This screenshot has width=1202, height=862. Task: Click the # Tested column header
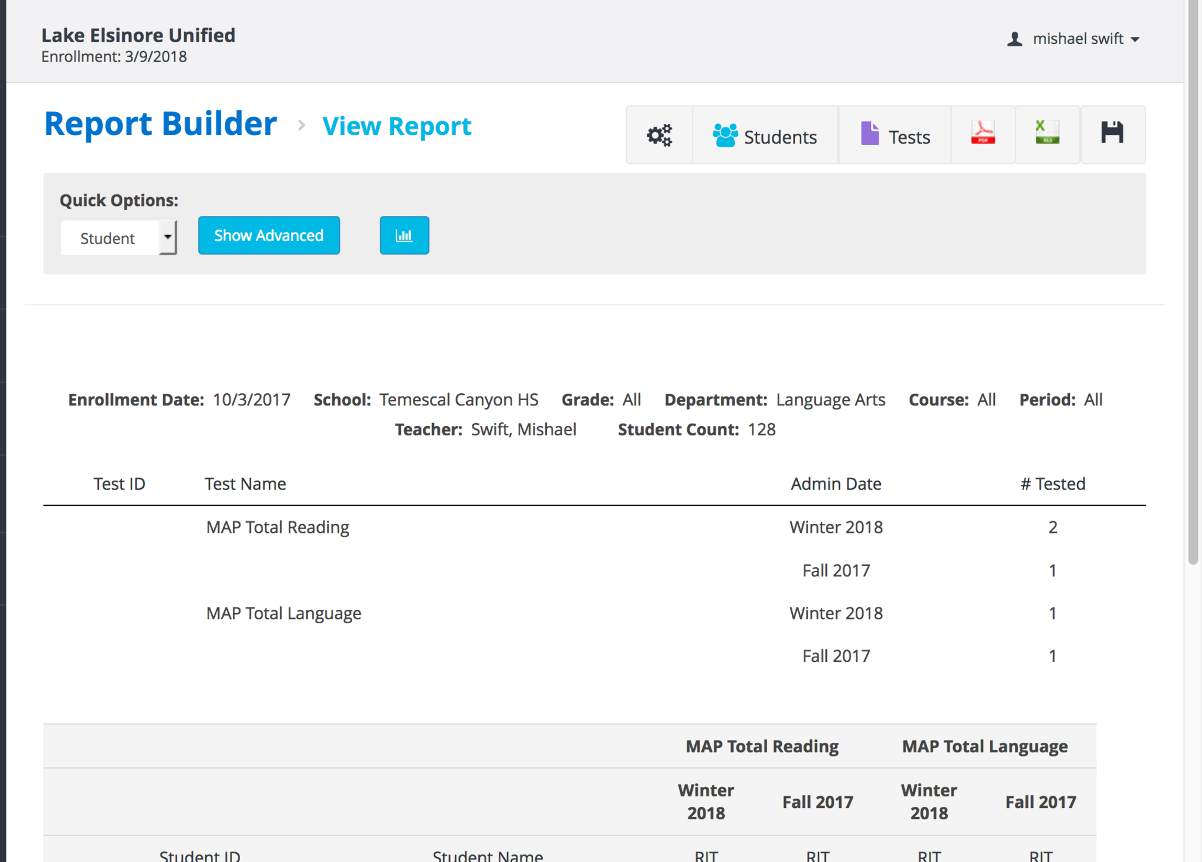click(x=1052, y=484)
